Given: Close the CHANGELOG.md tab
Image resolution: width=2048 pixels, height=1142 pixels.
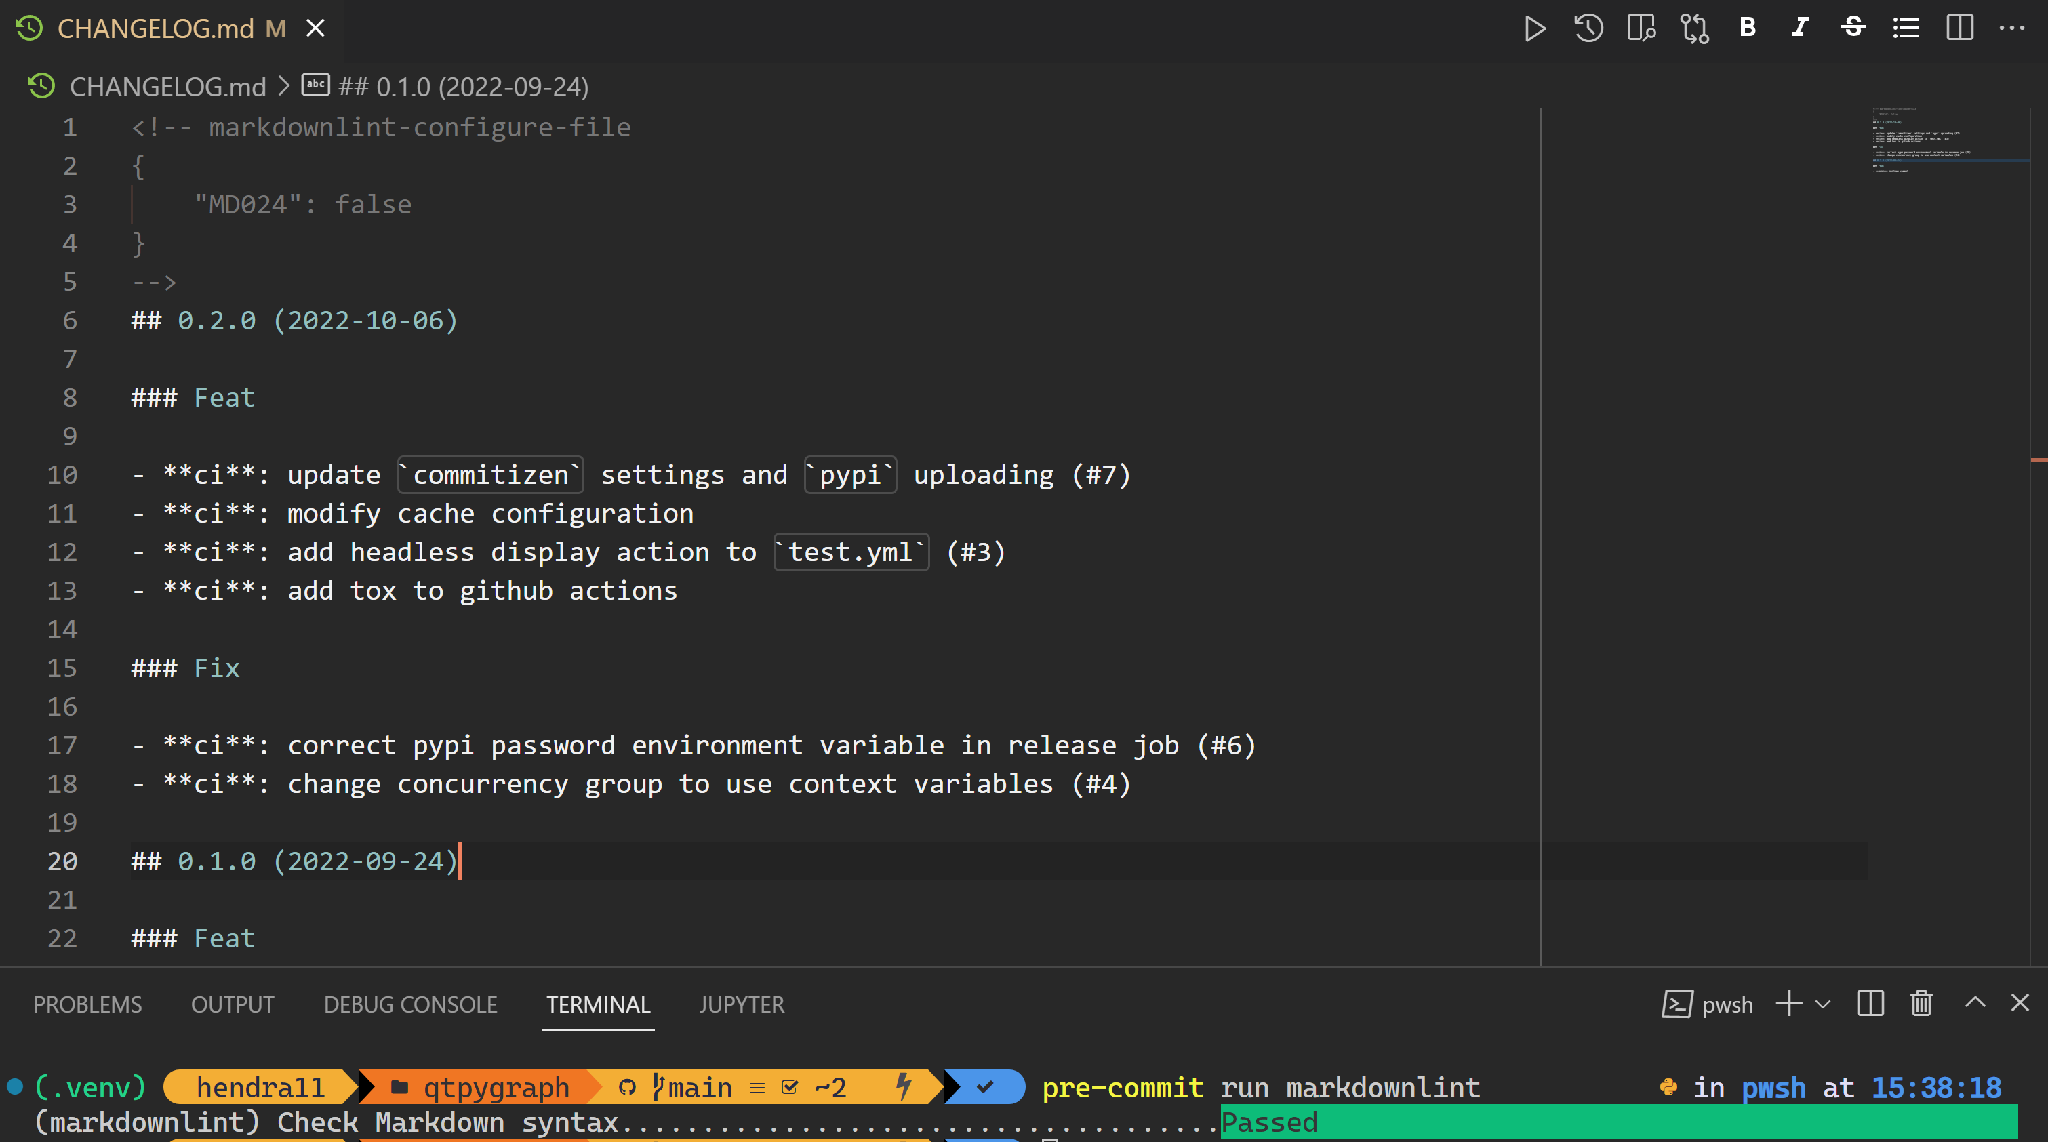Looking at the screenshot, I should tap(316, 28).
